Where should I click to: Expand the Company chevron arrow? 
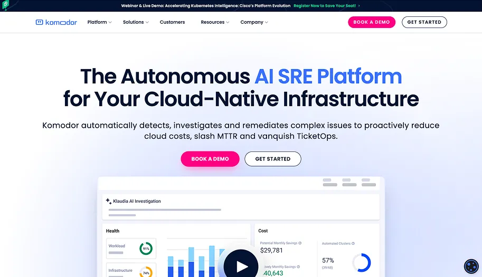[266, 22]
